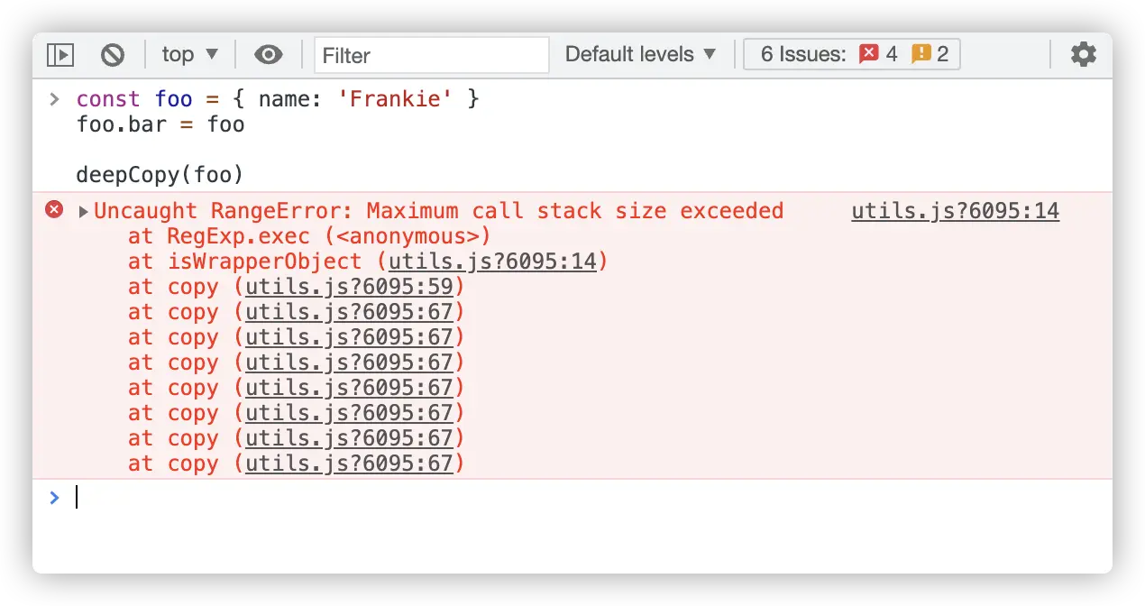Click the deepCopy(foo) command entry
The width and height of the screenshot is (1145, 606).
pyautogui.click(x=160, y=174)
